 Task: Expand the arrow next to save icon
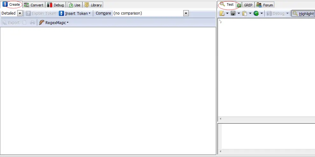coord(239,13)
